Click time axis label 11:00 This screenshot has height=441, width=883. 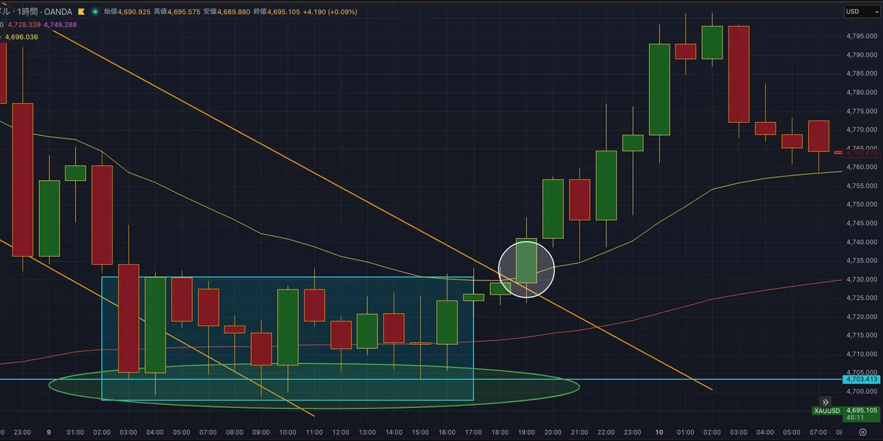click(x=314, y=432)
